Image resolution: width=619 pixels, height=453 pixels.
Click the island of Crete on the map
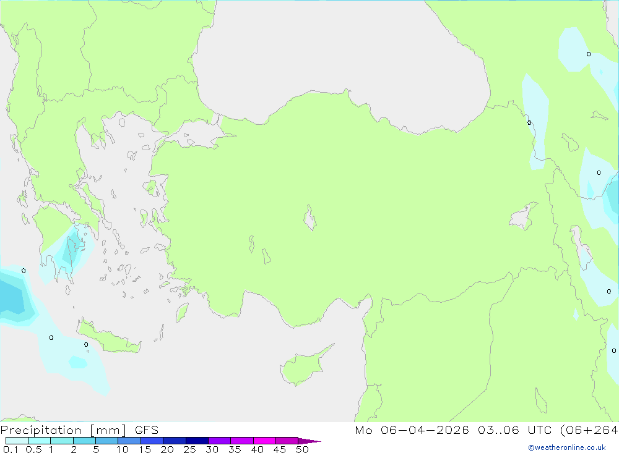pyautogui.click(x=108, y=336)
